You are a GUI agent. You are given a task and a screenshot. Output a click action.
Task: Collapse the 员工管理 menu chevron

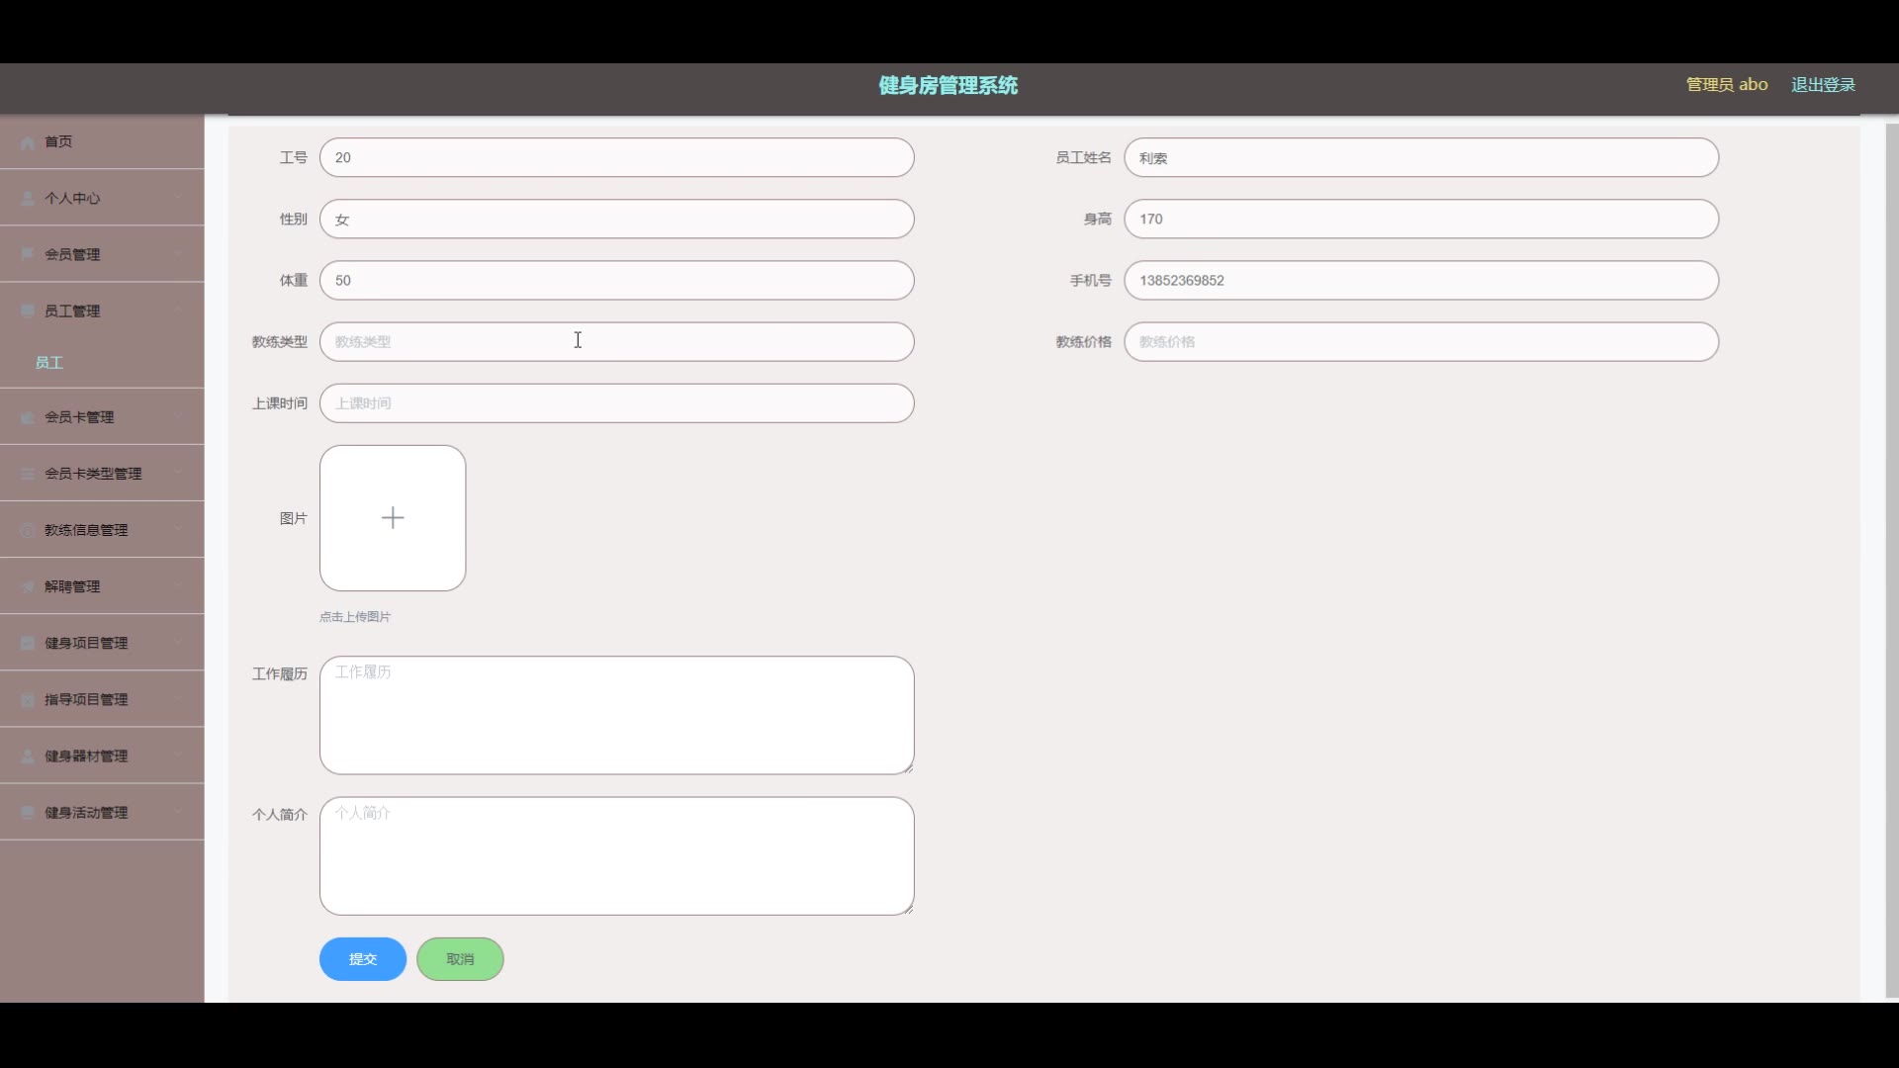point(179,311)
